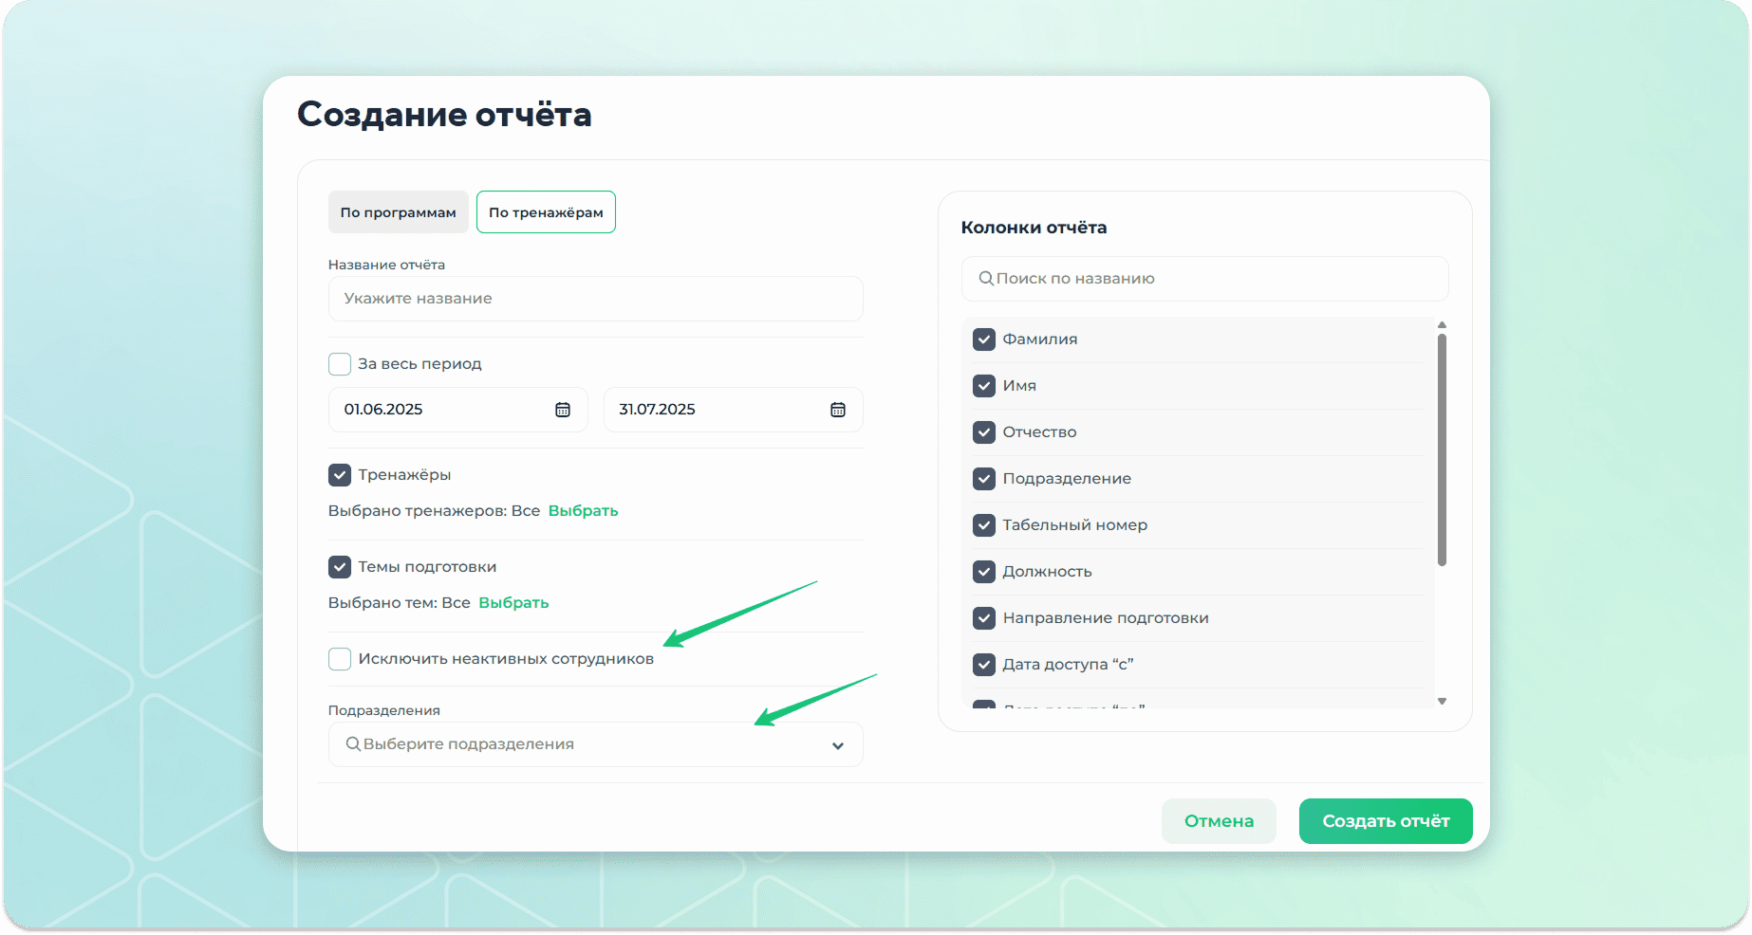Image resolution: width=1752 pixels, height=935 pixels.
Task: Select the По тренажёрам tab
Action: pos(546,212)
